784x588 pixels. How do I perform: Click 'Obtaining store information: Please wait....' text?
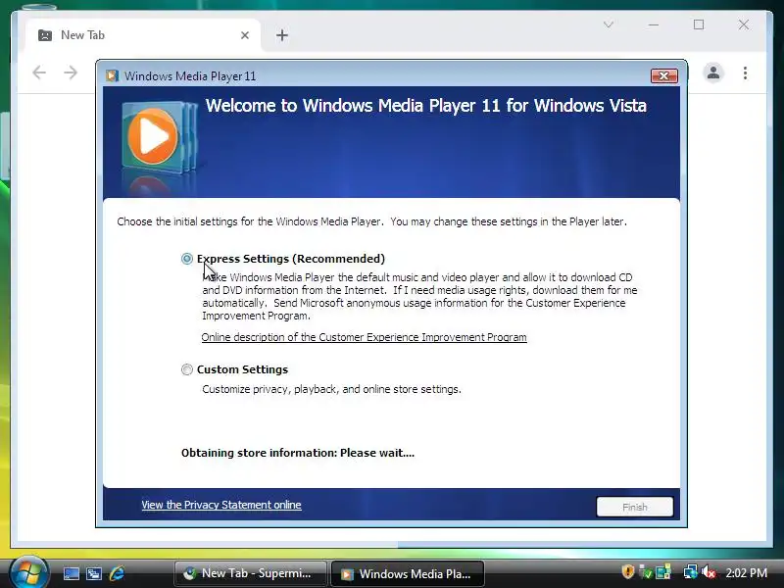[298, 453]
